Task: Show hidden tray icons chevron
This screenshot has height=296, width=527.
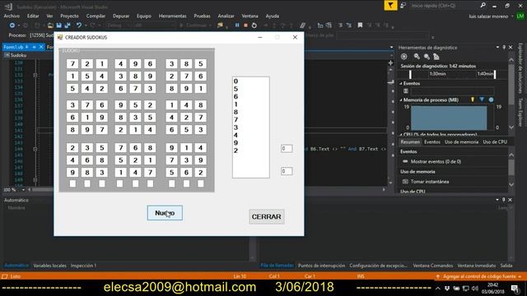Action: [437, 289]
